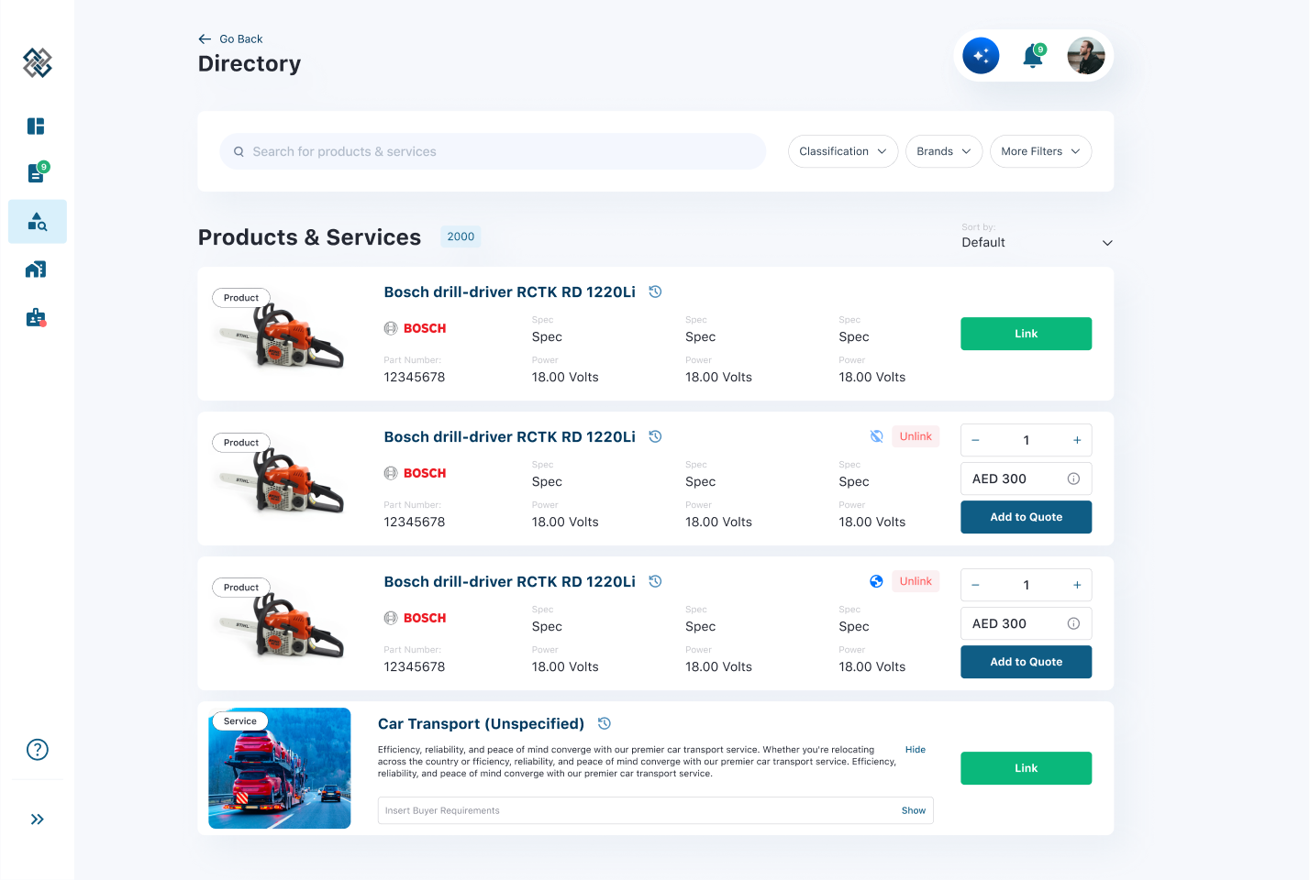The width and height of the screenshot is (1310, 880).
Task: Open the Companies home icon in sidebar
Action: [37, 269]
